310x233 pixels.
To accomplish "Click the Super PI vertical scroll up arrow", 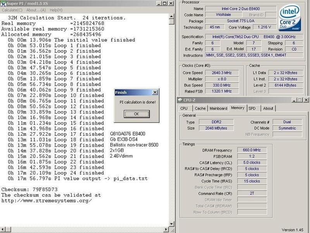I will (x=171, y=16).
